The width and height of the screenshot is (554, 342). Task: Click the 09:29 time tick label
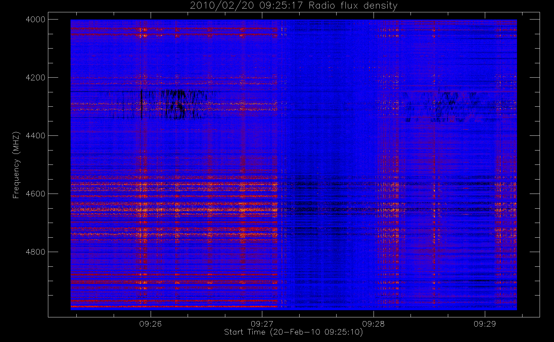(485, 324)
